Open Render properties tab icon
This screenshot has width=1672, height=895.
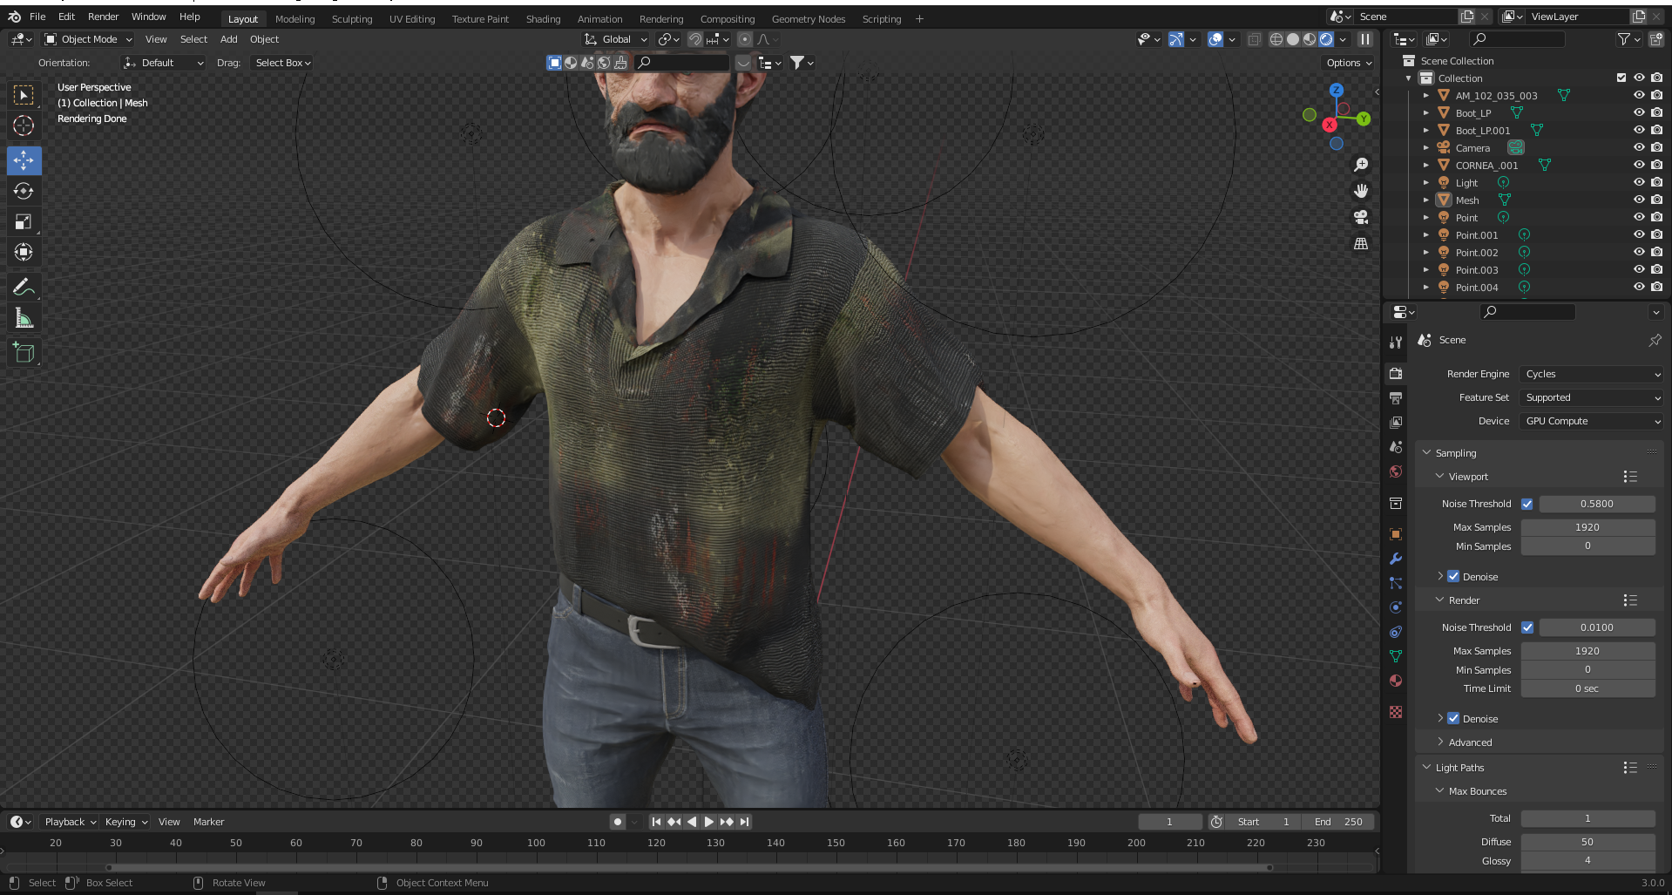pos(1396,374)
